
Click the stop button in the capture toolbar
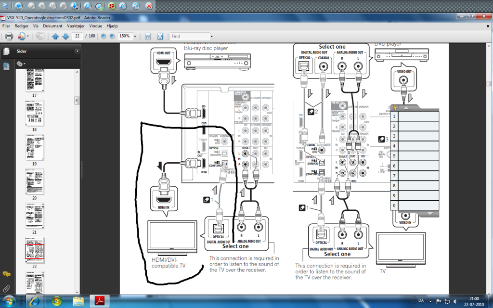point(63,6)
